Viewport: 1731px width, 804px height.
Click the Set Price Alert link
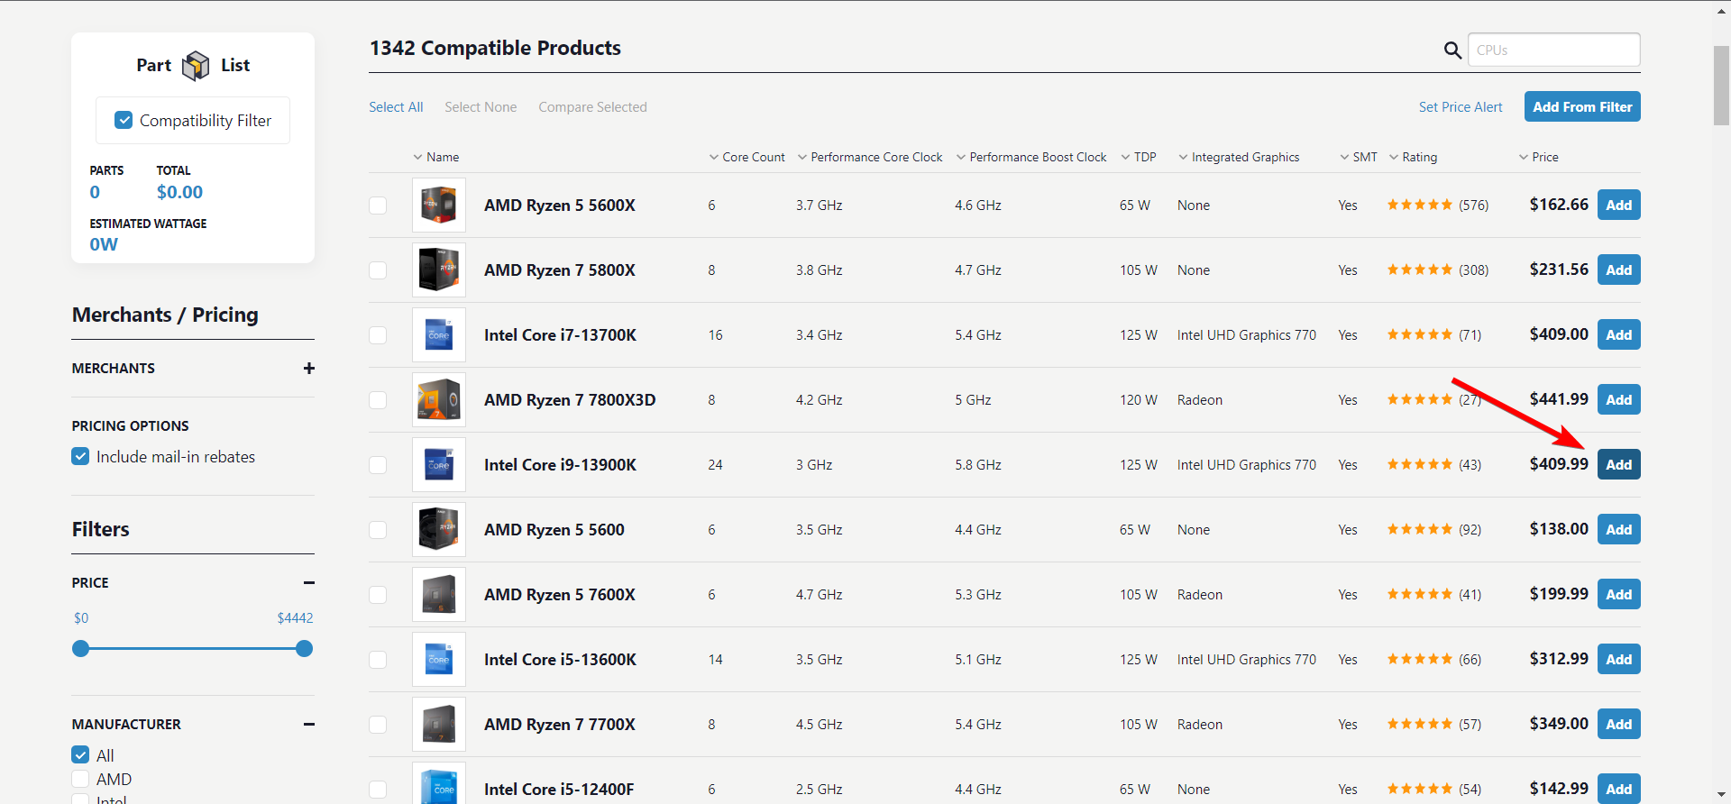tap(1461, 107)
